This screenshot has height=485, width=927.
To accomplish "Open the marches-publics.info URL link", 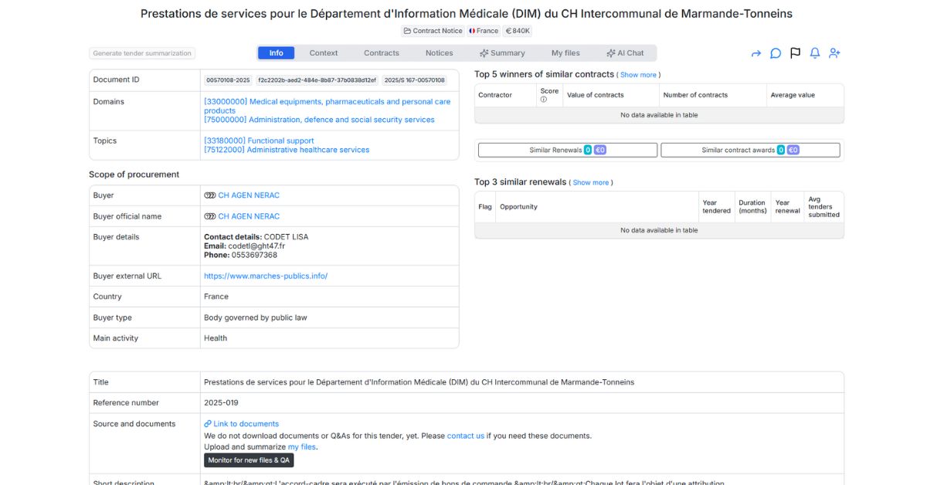I will coord(266,276).
